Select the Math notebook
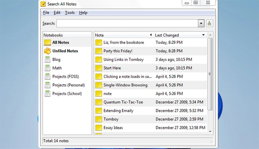The width and height of the screenshot is (259, 149). point(68,68)
